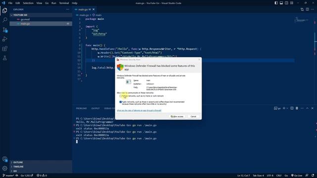Click the sync changes cloud icon

(x=17, y=176)
